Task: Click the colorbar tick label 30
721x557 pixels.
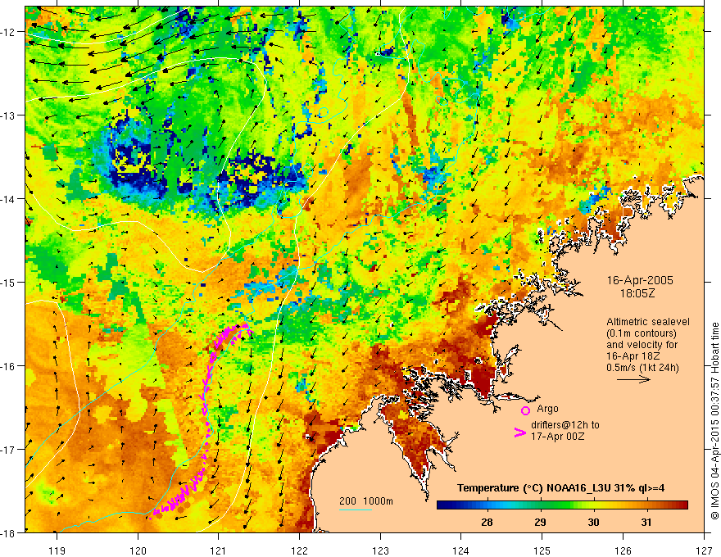Action: (x=594, y=522)
